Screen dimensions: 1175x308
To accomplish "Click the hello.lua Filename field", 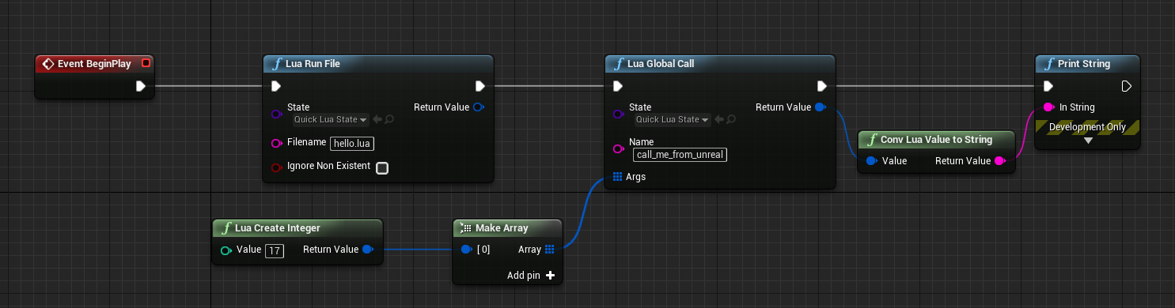I will point(352,144).
